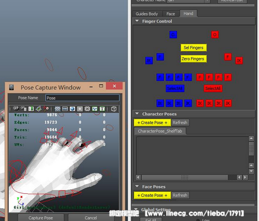The width and height of the screenshot is (259, 221).
Task: Click the Bookmarks icon in the Pose Capture toolbar
Action: tap(31, 109)
